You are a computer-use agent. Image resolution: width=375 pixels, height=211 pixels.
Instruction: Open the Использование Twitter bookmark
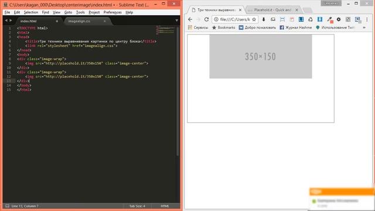pyautogui.click(x=335, y=28)
